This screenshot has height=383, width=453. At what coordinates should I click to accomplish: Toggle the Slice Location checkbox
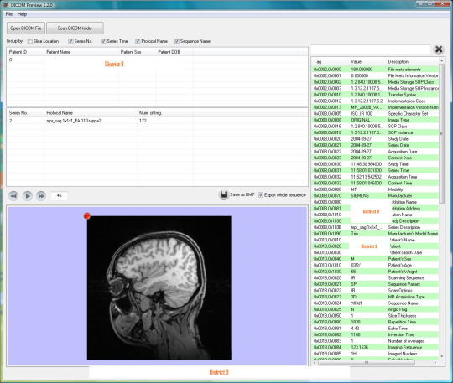tap(29, 41)
